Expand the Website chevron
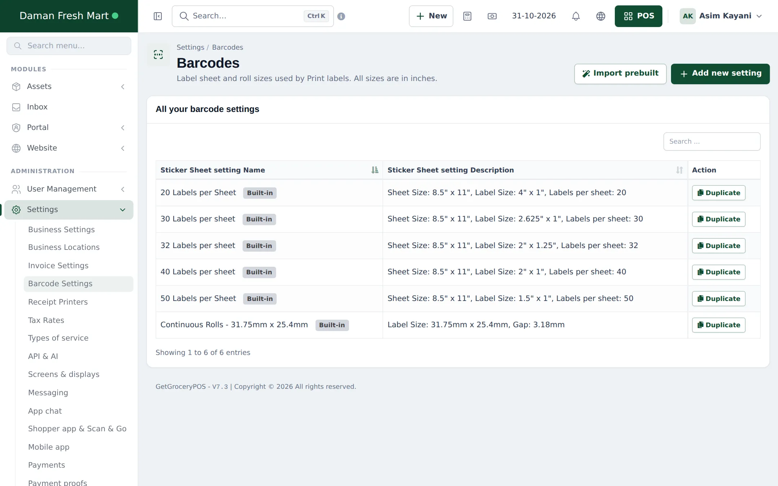 (123, 148)
